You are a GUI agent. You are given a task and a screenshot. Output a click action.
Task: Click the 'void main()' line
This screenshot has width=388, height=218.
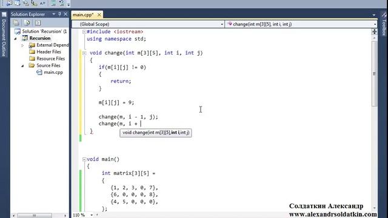click(103, 159)
